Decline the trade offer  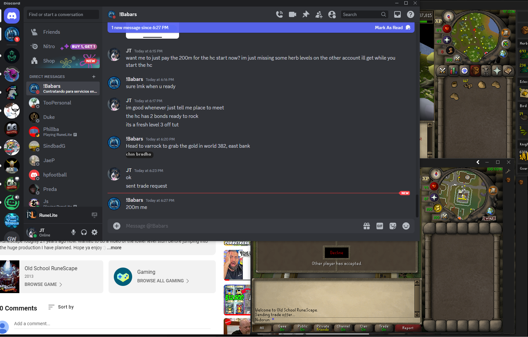pyautogui.click(x=337, y=253)
